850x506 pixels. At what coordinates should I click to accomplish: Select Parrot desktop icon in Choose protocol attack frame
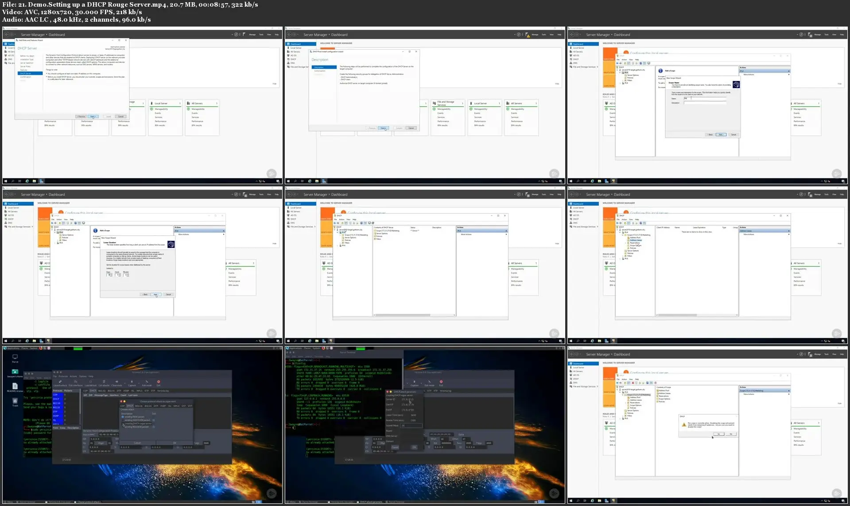coord(15,358)
